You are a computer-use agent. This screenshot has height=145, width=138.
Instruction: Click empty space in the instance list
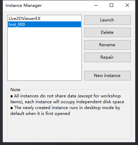[45, 54]
